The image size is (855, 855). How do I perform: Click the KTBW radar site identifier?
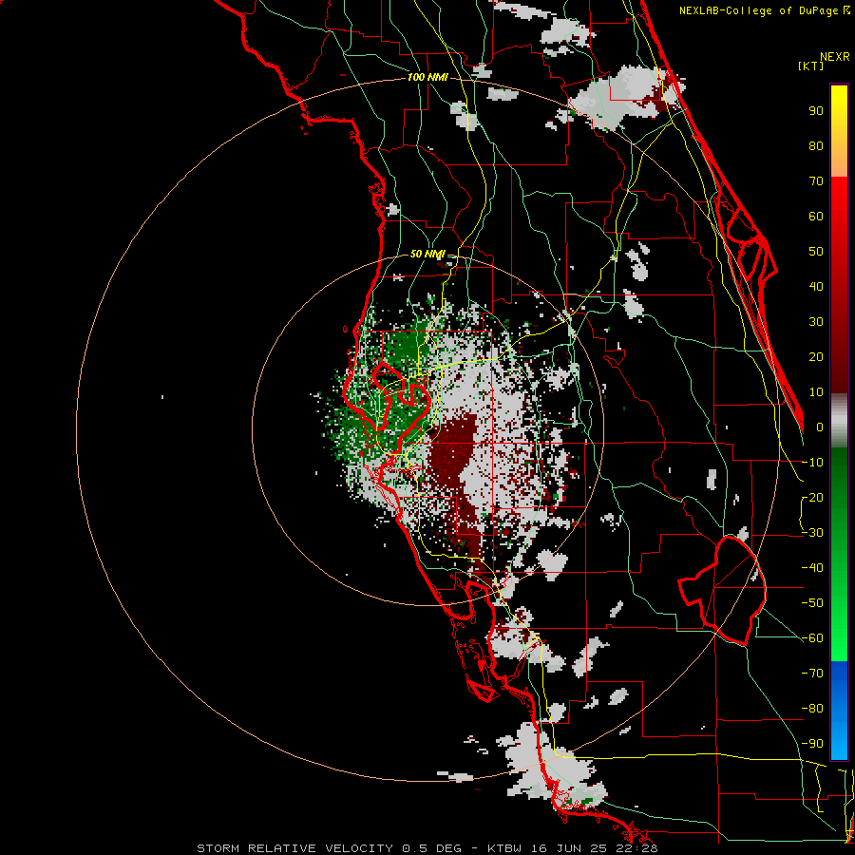[506, 848]
